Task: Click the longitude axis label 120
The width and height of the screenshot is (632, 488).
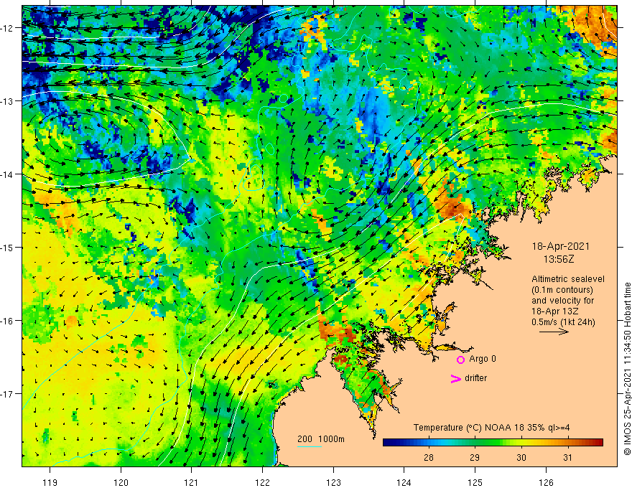Action: 121,482
